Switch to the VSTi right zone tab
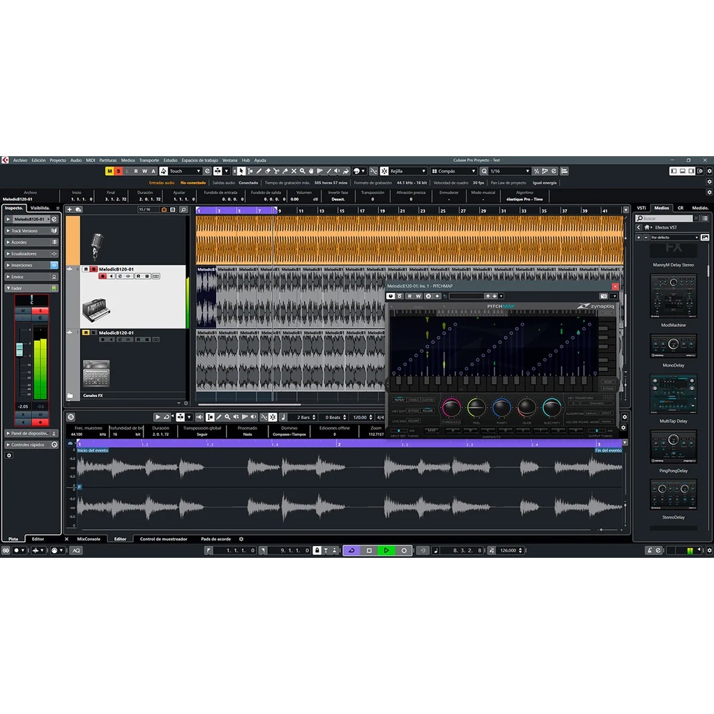The width and height of the screenshot is (714, 714). tap(641, 208)
